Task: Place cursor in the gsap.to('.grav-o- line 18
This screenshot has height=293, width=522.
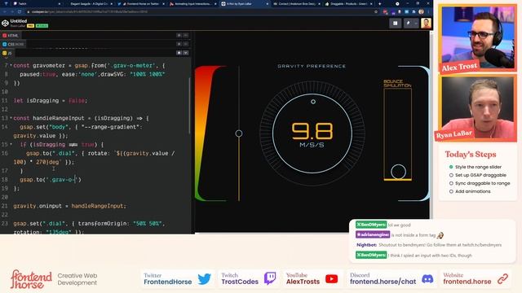Action: (51, 179)
